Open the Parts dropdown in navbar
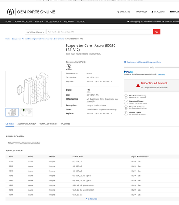 coord(39,21)
